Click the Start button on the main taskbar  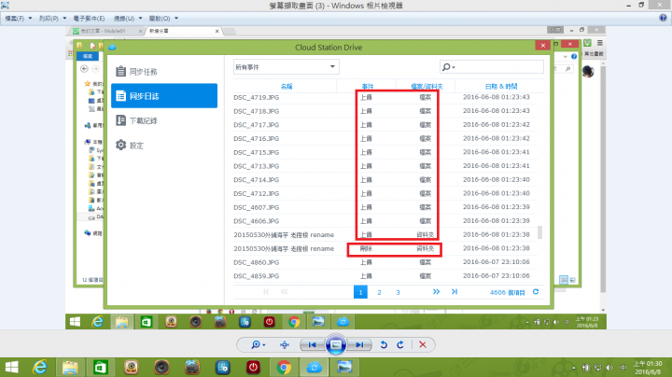point(11,367)
